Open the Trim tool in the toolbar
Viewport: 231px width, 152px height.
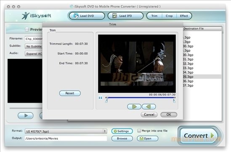tap(154, 16)
